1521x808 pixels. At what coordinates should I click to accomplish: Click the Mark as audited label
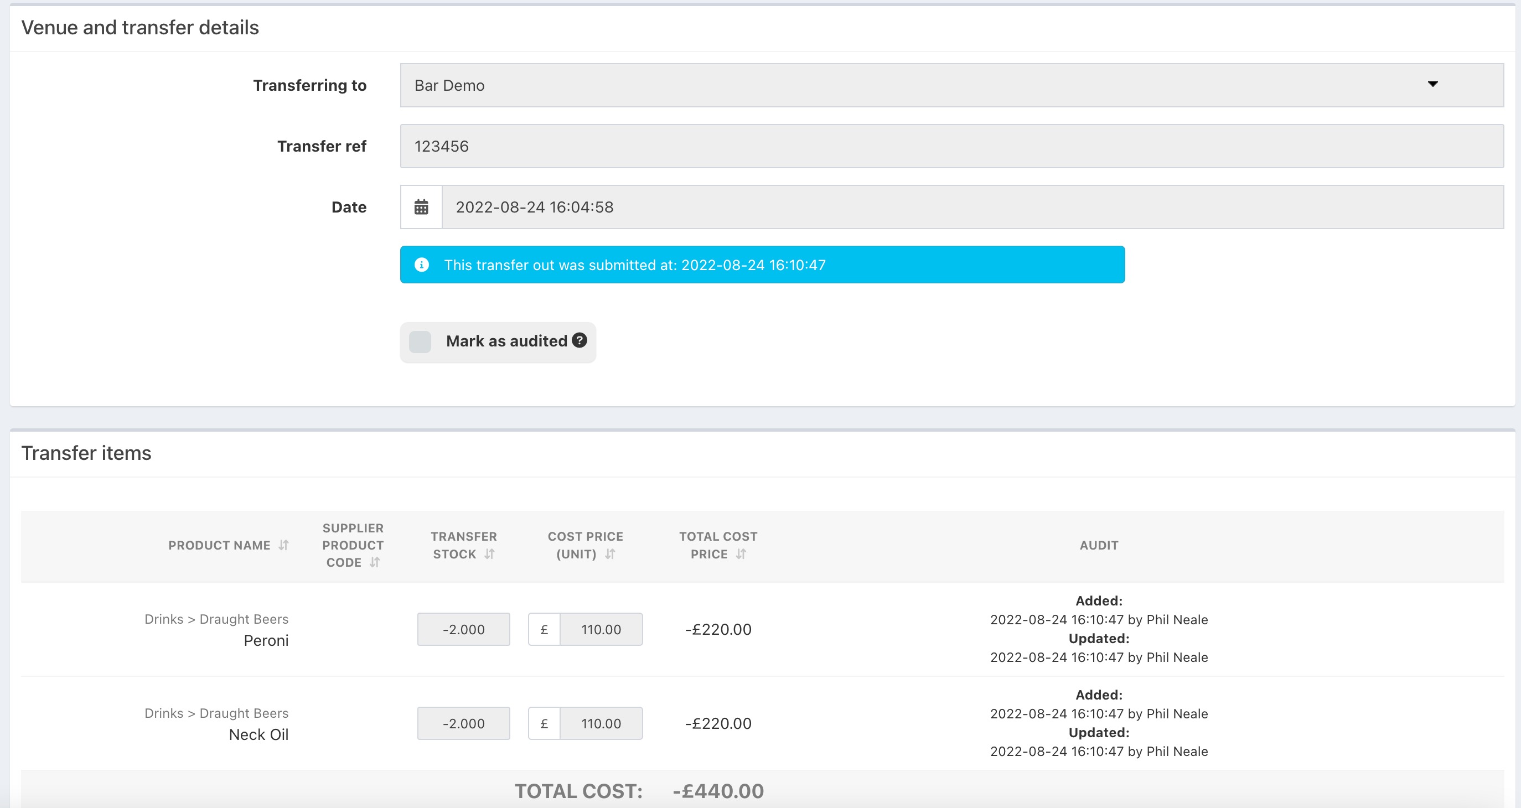[x=506, y=341]
